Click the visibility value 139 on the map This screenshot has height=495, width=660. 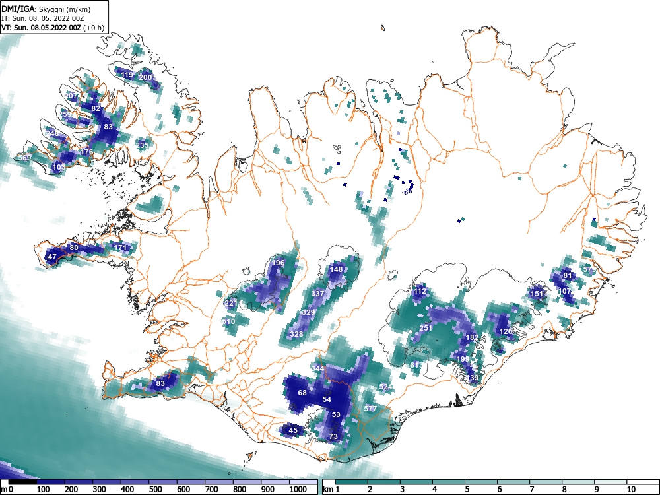pyautogui.click(x=473, y=378)
